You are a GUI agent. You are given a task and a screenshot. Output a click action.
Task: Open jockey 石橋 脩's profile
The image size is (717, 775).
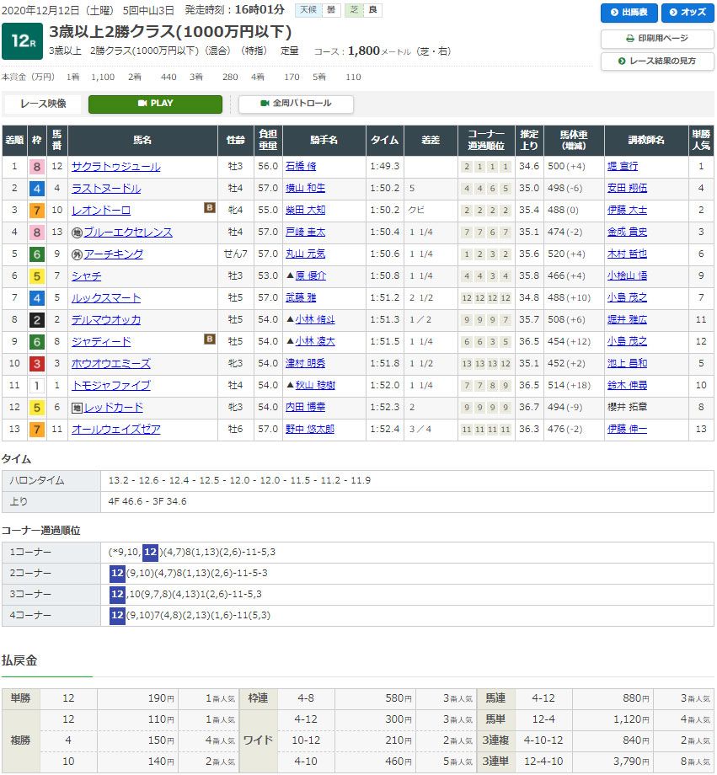[300, 167]
